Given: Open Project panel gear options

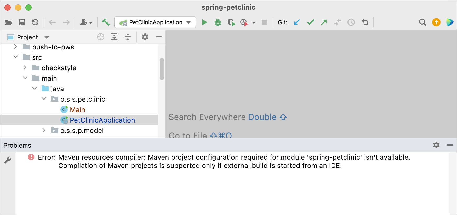Looking at the screenshot, I should coord(145,37).
